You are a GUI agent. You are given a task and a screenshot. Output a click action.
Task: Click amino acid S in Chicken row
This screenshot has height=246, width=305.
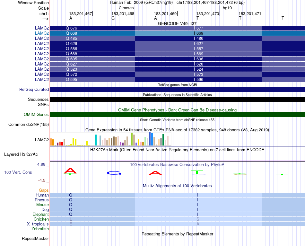[x=198, y=219]
